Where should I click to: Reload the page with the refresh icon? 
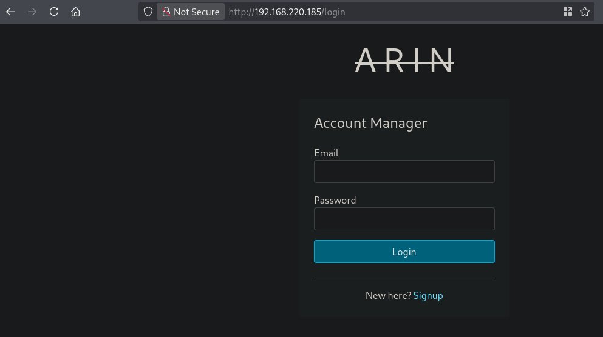coord(54,12)
